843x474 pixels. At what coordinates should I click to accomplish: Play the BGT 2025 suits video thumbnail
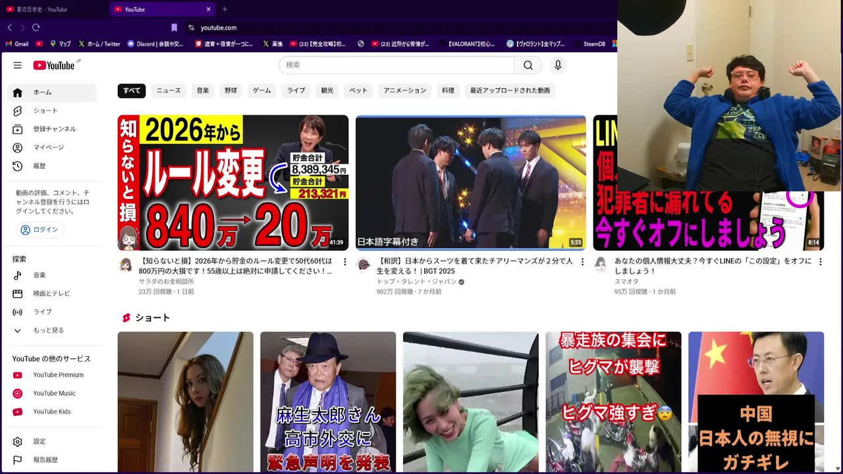coord(471,182)
